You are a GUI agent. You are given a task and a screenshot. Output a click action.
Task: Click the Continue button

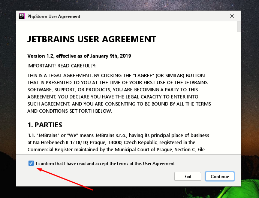(220, 176)
